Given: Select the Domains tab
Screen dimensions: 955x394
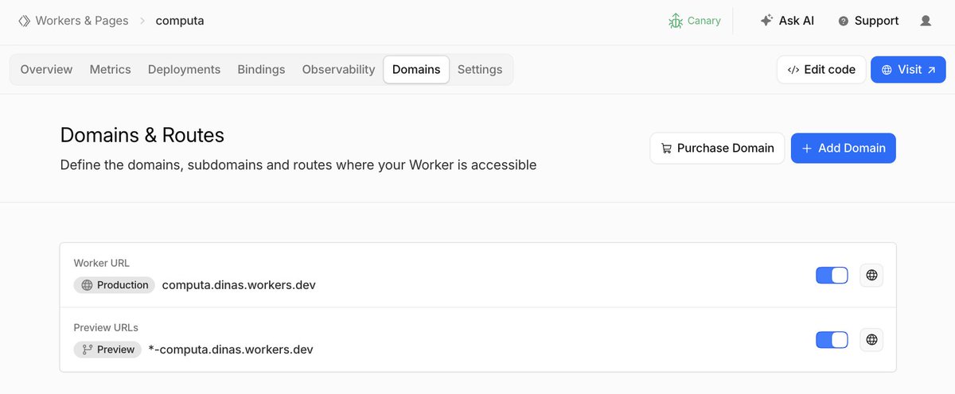Looking at the screenshot, I should pos(416,69).
